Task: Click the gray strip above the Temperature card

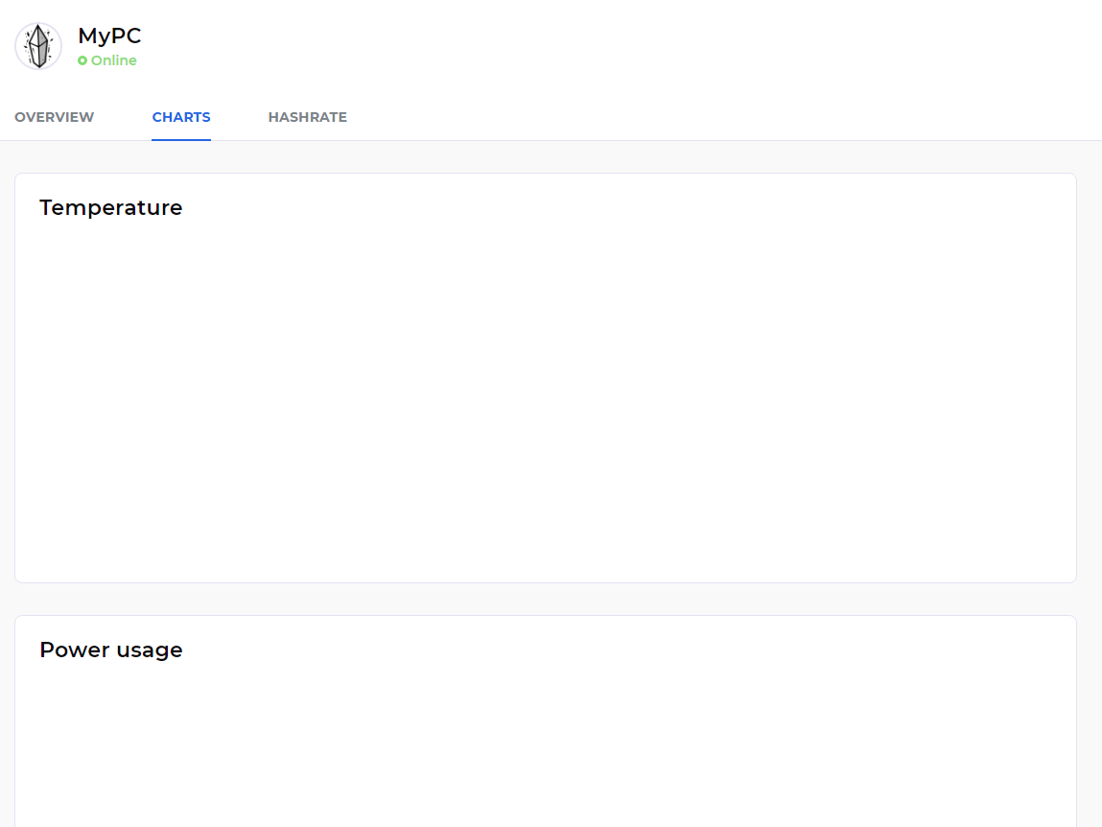Action: 545,157
